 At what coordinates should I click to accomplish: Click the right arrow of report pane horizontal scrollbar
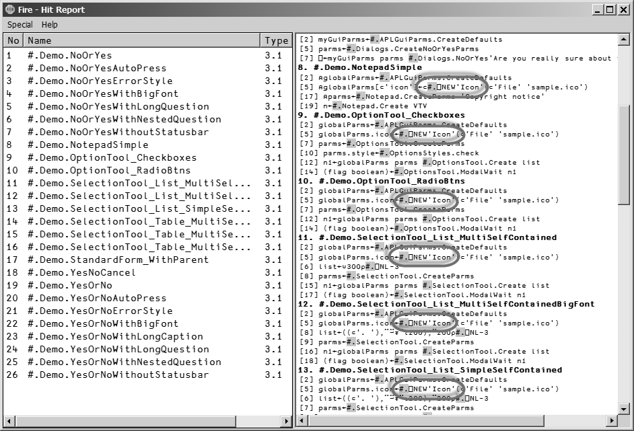click(x=612, y=421)
